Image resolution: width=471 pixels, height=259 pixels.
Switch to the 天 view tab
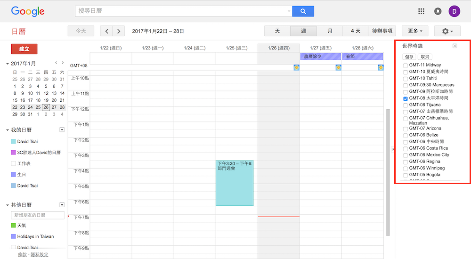point(277,31)
